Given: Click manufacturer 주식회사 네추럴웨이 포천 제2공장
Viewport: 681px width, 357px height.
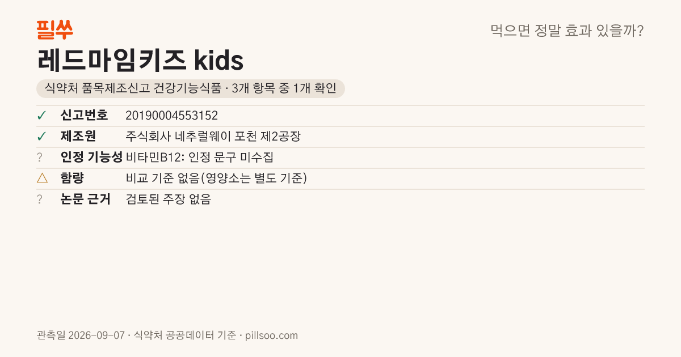Looking at the screenshot, I should point(213,137).
